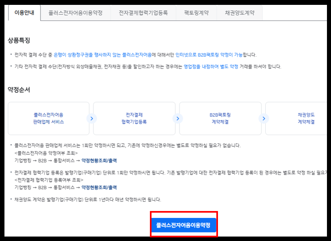Click blue text 영업점을 내점하여 별도 약정

tap(211, 67)
